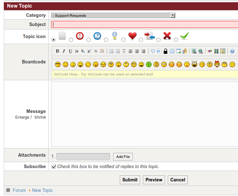The width and height of the screenshot is (238, 196).
Task: Select the red X topic icon
Action: [158, 40]
